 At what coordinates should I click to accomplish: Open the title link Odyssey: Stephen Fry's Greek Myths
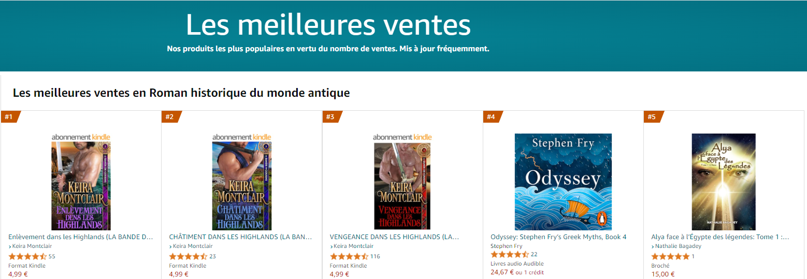point(558,237)
